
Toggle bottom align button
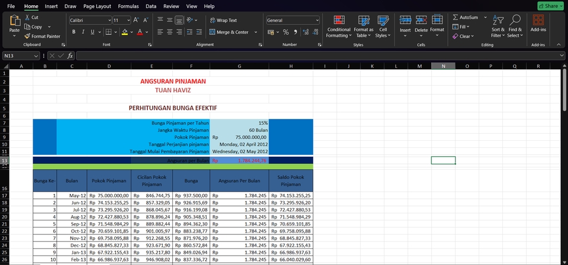coord(179,20)
